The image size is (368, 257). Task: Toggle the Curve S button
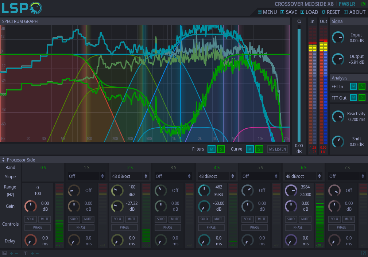[259, 149]
